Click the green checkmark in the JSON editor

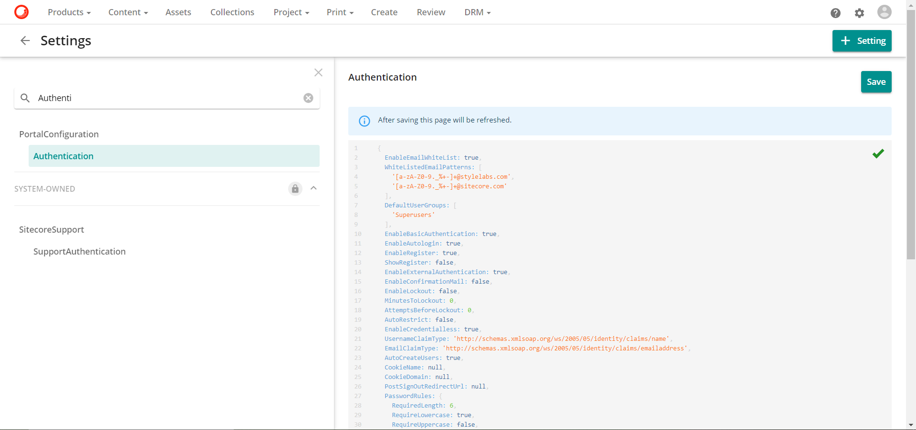pos(878,154)
